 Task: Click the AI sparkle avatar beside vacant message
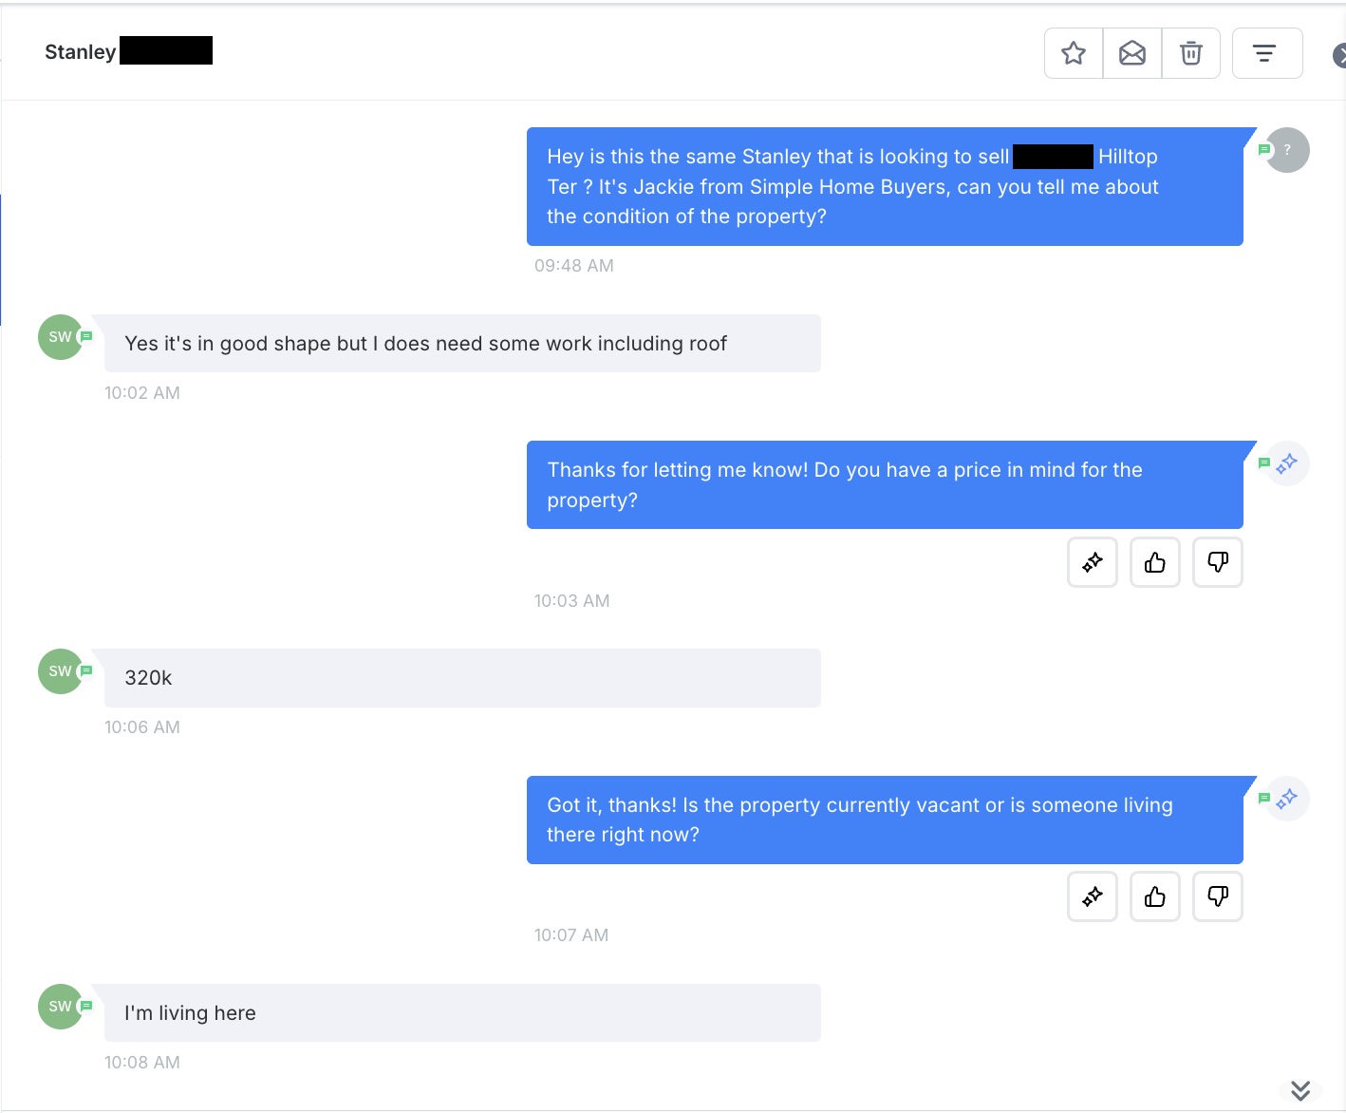(x=1287, y=799)
